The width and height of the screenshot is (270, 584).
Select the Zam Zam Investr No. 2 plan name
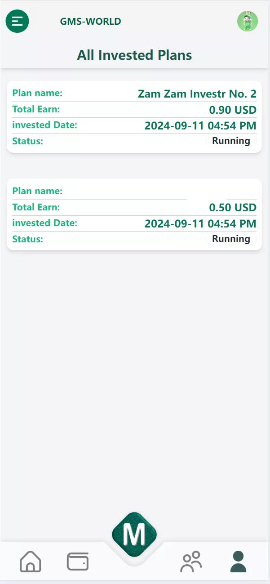click(x=197, y=94)
